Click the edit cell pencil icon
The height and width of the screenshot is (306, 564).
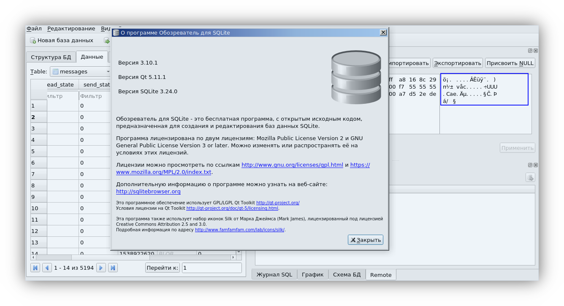530,177
